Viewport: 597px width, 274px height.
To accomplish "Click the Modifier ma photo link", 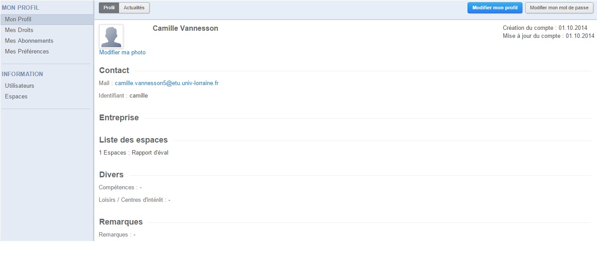I will pyautogui.click(x=122, y=53).
